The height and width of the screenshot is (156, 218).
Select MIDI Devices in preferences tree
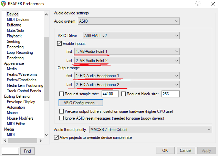click(x=18, y=20)
